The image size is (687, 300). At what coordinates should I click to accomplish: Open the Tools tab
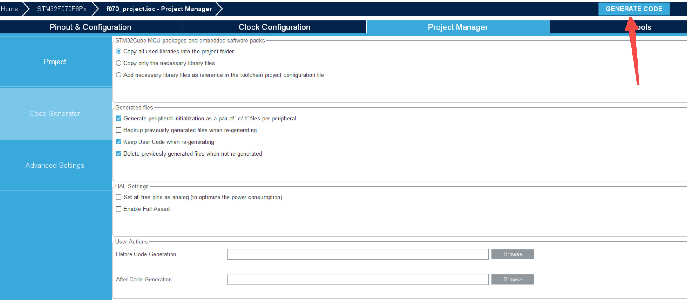(x=619, y=27)
